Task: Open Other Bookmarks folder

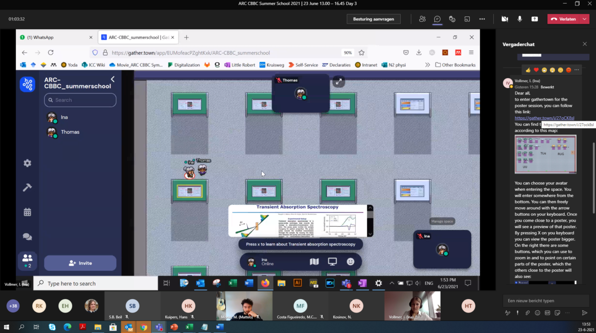Action: (x=455, y=65)
